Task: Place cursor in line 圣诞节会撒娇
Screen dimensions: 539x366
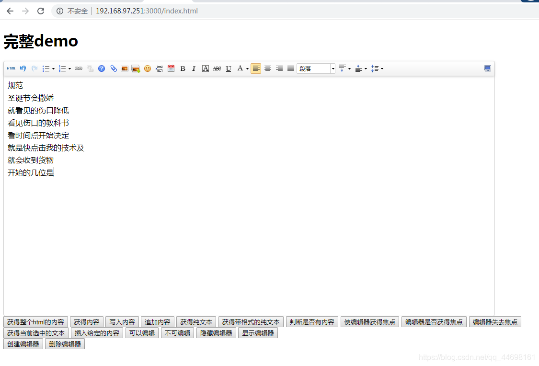Action: point(31,98)
